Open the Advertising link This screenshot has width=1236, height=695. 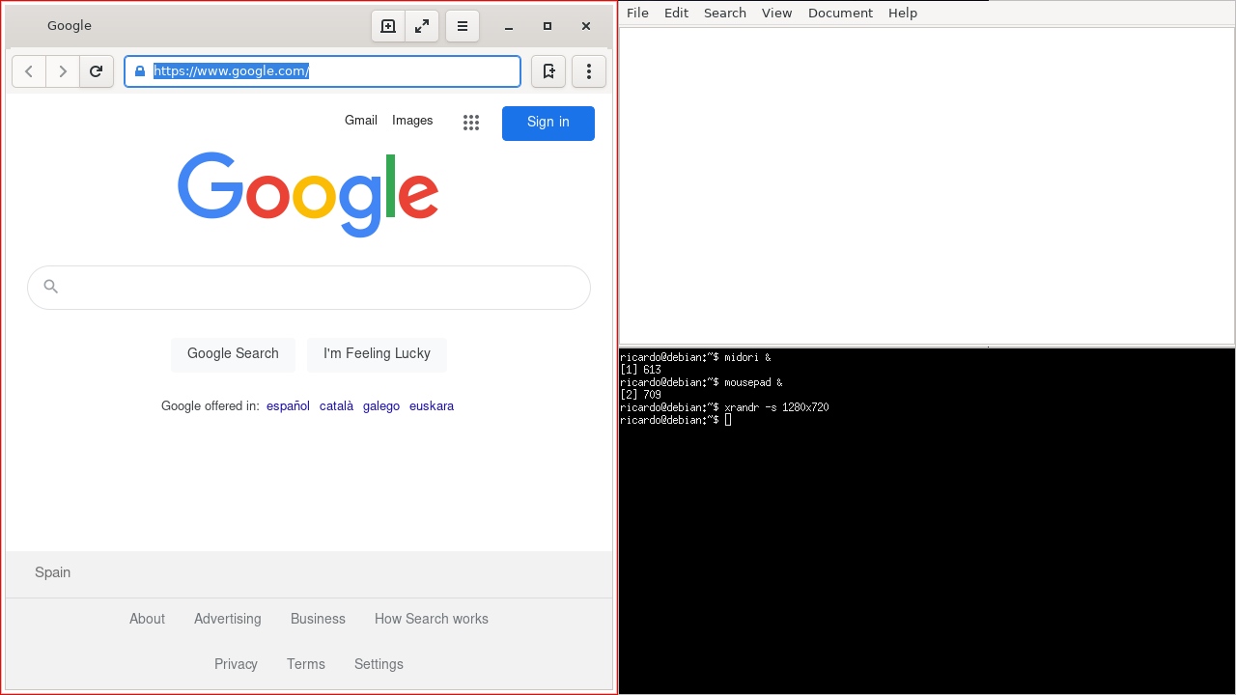[228, 619]
